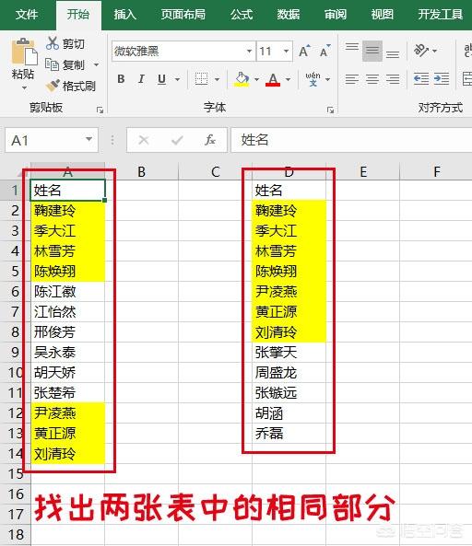Screen dimensions: 472x546
Task: Toggle Italic formatting
Action: pyautogui.click(x=141, y=79)
